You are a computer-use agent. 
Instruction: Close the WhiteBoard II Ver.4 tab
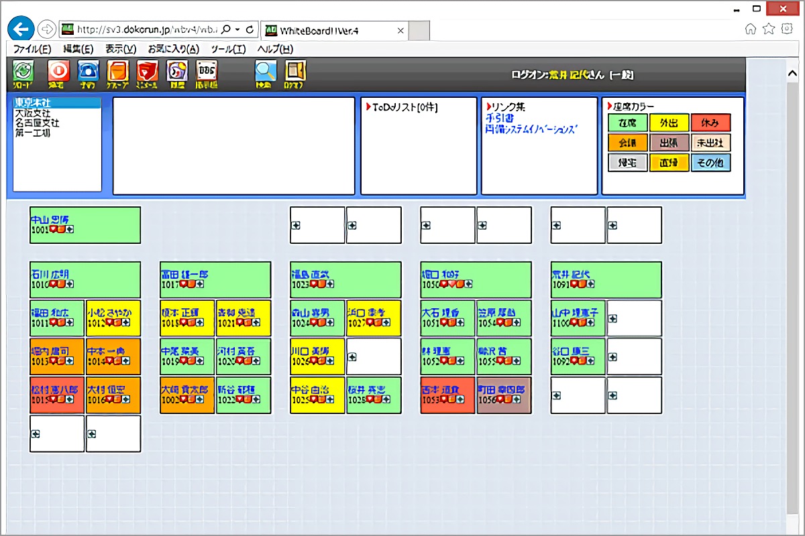(400, 31)
